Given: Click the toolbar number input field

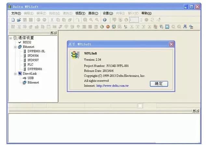Looking at the screenshot, I should [134, 20].
